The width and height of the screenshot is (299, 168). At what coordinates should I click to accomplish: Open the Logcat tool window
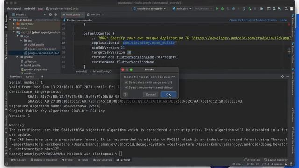[18, 160]
